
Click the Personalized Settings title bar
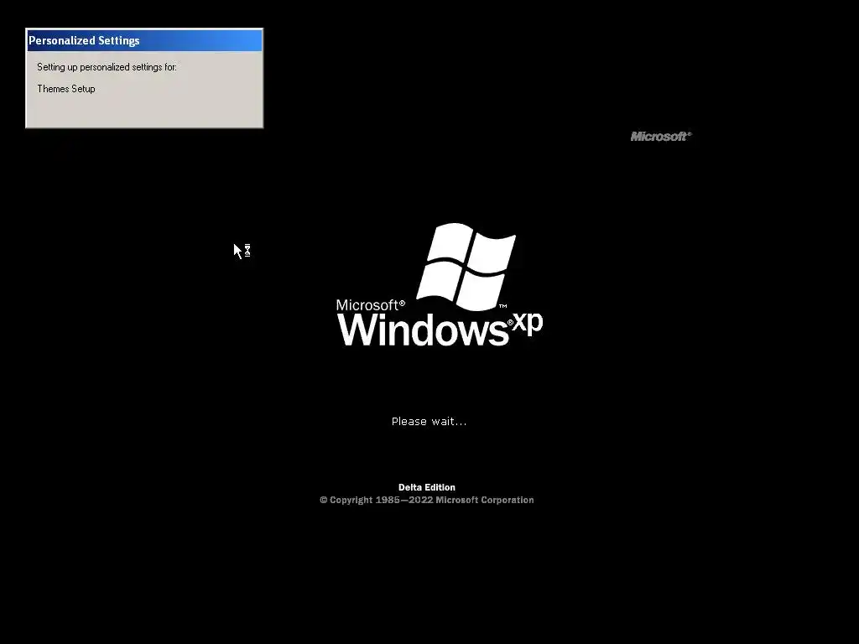point(144,40)
